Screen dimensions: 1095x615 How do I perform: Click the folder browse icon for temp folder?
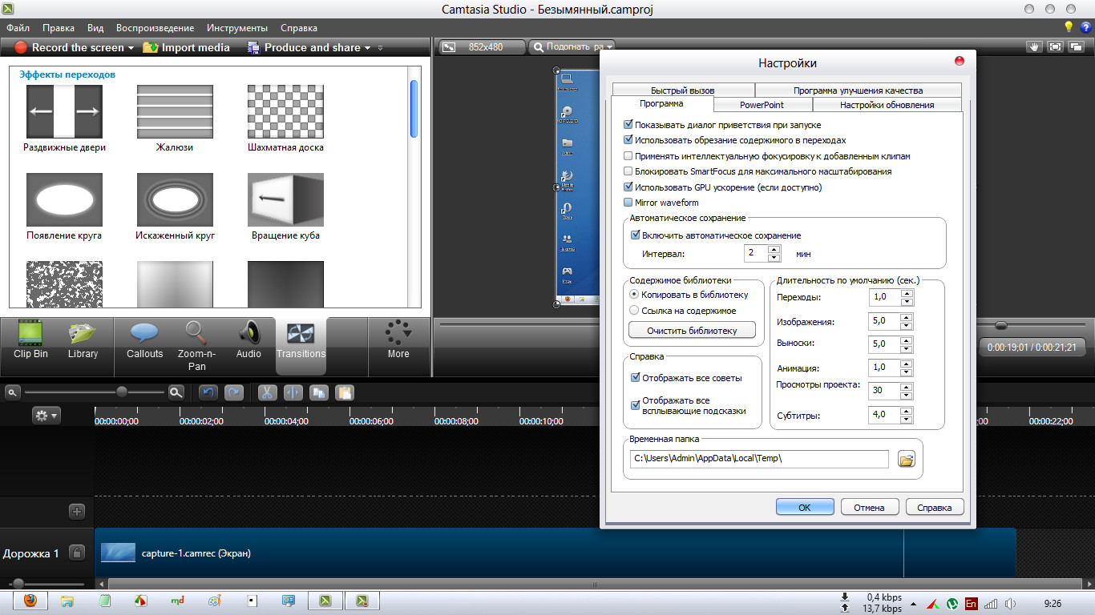906,460
